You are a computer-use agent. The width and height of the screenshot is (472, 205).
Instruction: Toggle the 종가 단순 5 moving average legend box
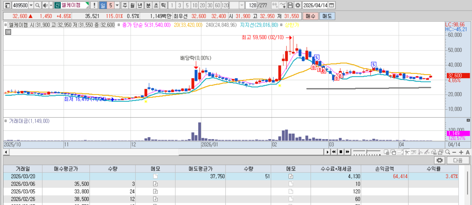(119, 25)
